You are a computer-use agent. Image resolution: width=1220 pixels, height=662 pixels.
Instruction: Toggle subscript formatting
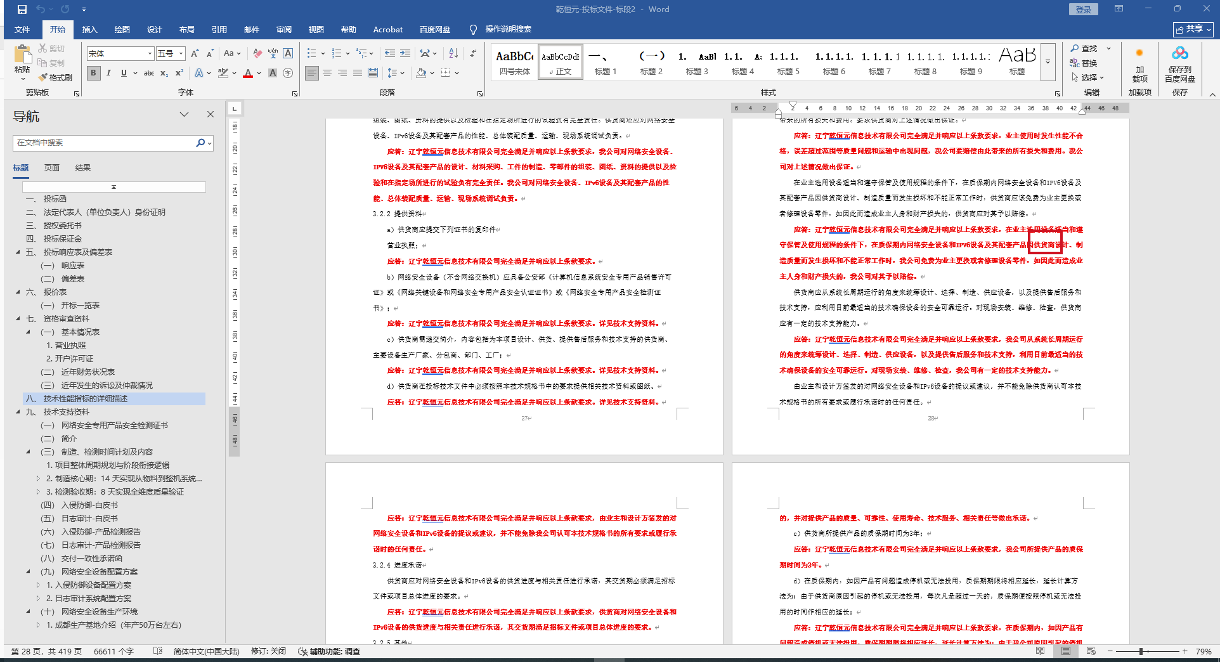(x=164, y=73)
